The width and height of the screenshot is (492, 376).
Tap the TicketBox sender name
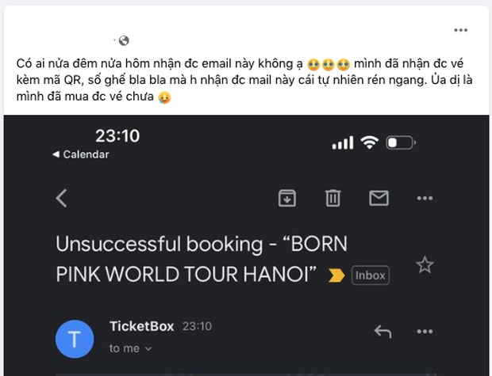(x=143, y=325)
